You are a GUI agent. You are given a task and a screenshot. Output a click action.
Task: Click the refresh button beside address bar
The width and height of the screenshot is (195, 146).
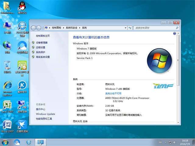130,28
